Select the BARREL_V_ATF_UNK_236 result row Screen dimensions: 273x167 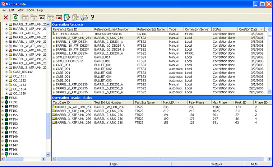coord(162,111)
